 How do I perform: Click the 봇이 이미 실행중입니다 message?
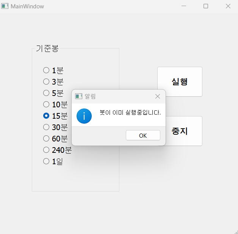130,113
